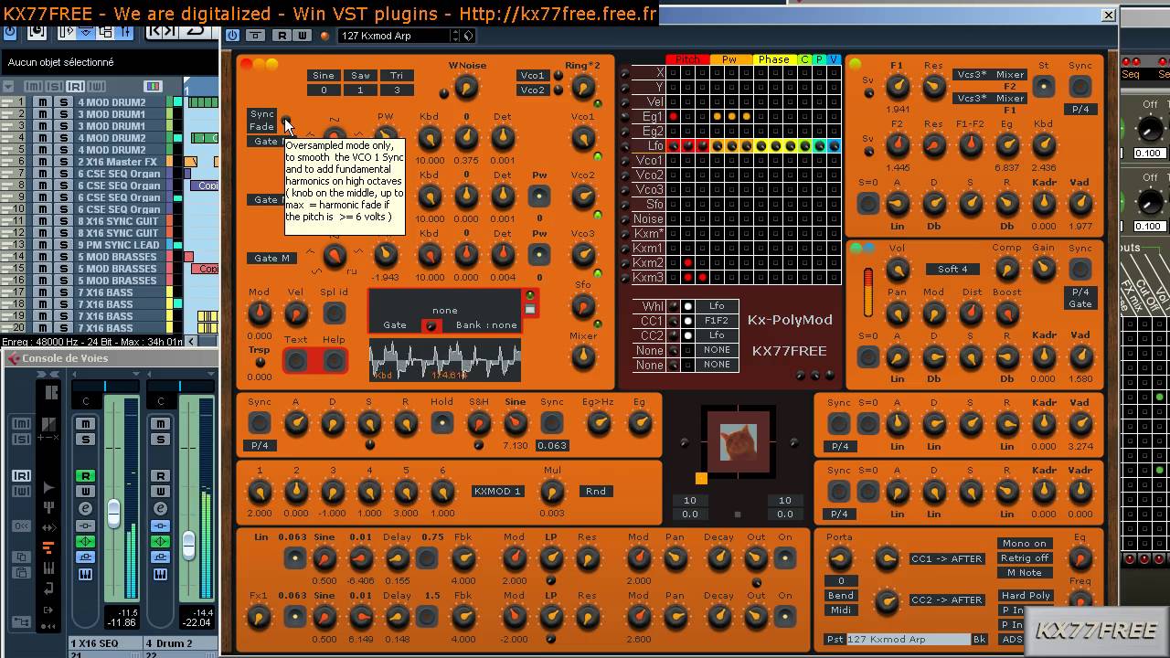
Task: Click the Midi button under Porta
Action: (841, 610)
